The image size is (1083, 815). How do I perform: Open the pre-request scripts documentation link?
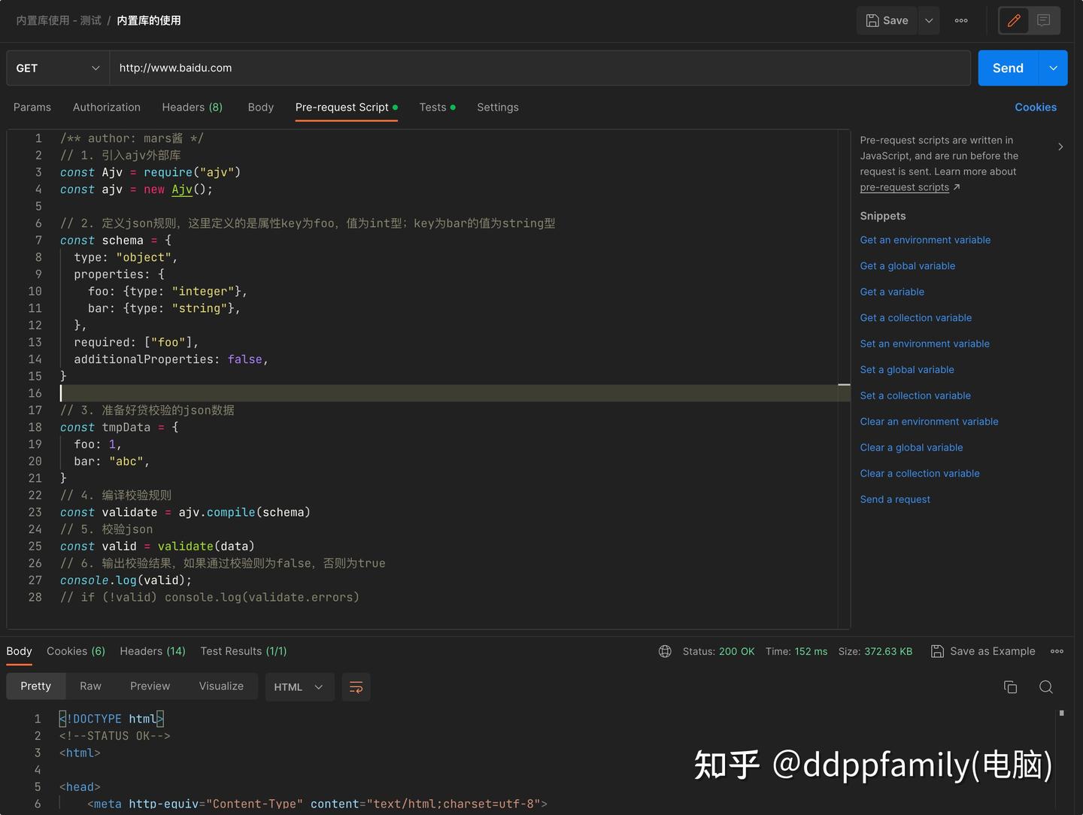(x=904, y=187)
